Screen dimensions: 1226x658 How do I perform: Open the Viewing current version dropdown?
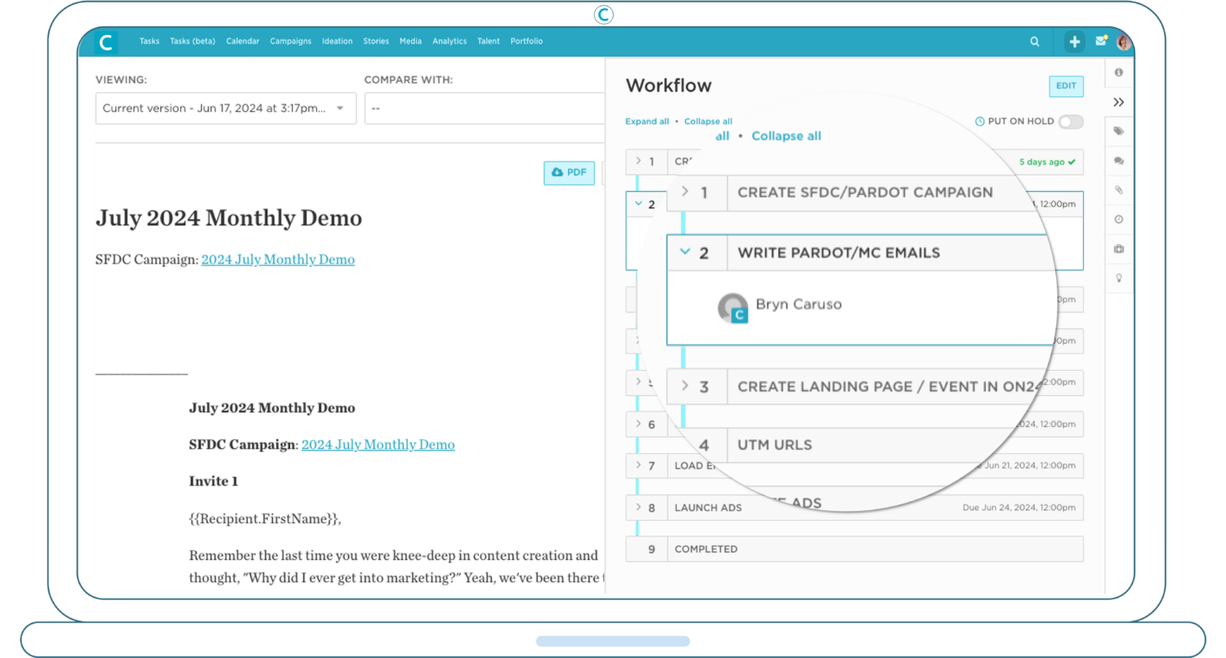tap(226, 109)
